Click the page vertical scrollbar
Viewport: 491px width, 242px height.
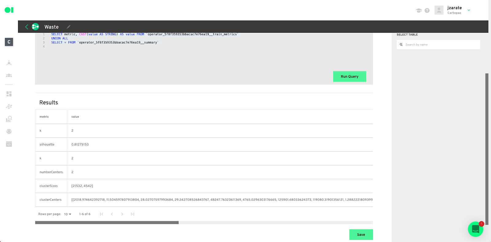tap(487, 149)
